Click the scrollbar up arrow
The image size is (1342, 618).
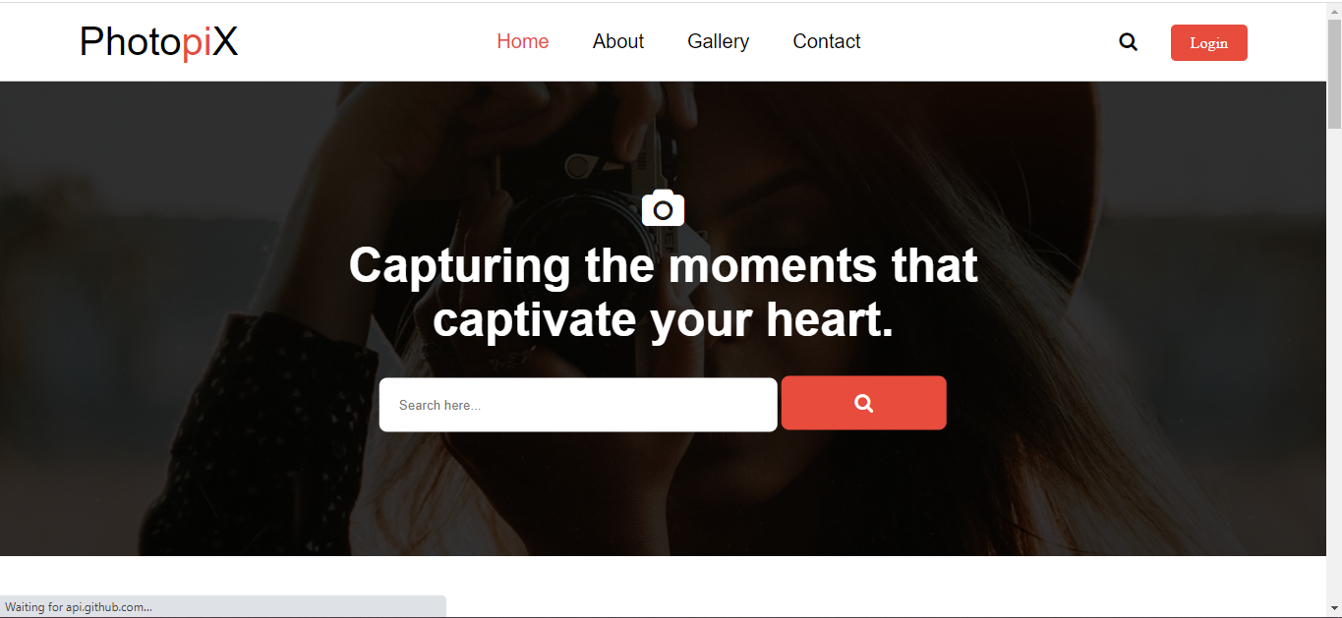[x=1334, y=11]
